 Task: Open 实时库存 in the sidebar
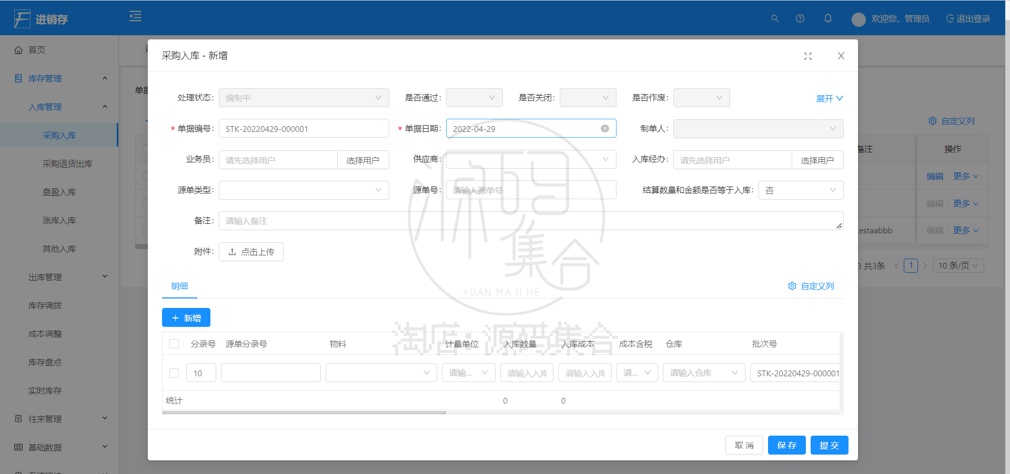pyautogui.click(x=45, y=390)
